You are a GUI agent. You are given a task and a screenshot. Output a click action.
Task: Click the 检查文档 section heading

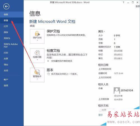tap(53, 51)
